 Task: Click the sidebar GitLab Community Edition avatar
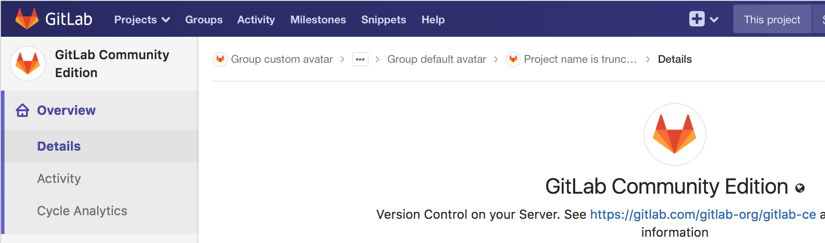28,64
